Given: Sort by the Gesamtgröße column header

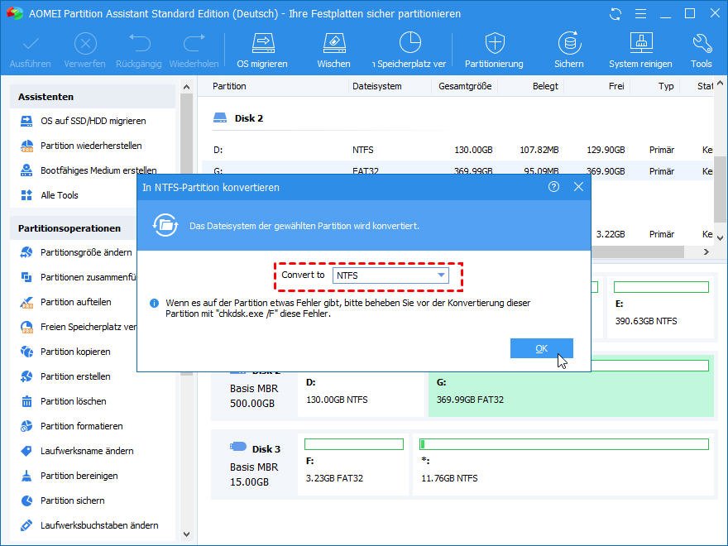Looking at the screenshot, I should 465,86.
